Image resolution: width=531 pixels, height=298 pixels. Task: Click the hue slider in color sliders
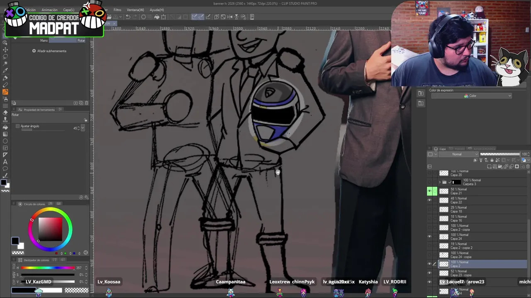(x=48, y=268)
